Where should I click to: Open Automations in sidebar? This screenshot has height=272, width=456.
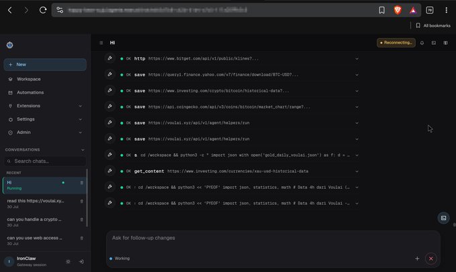pyautogui.click(x=45, y=92)
